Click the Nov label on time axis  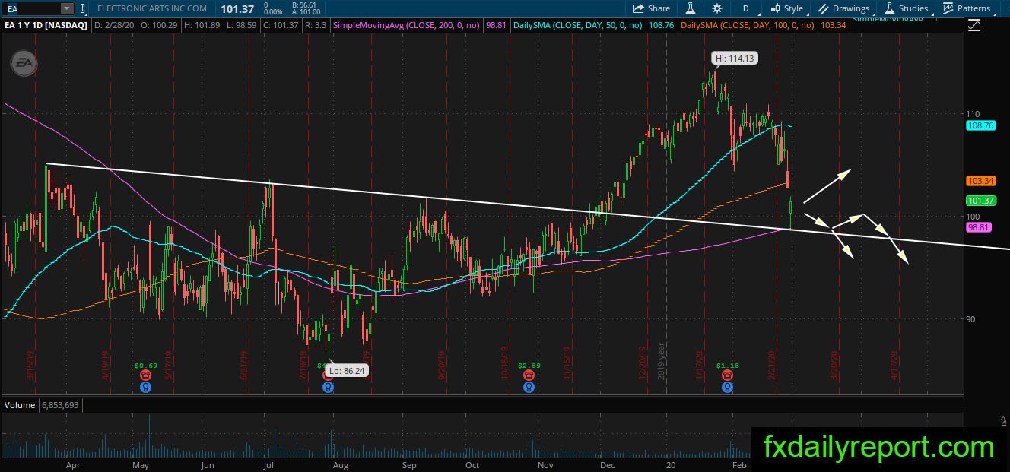tap(545, 464)
